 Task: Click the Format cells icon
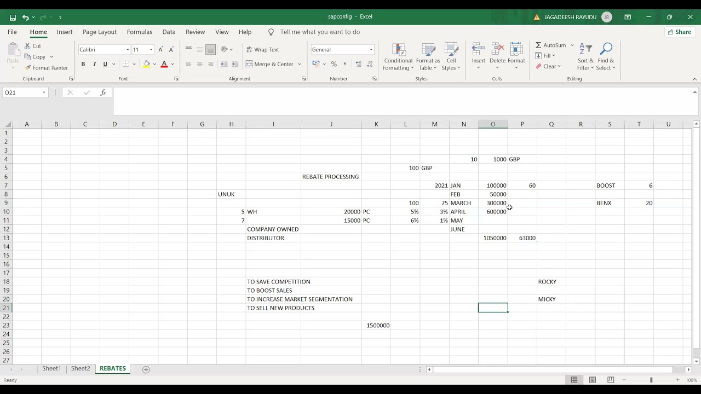click(x=516, y=49)
